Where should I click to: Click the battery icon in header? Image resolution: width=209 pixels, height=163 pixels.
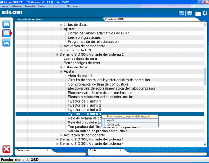[198, 14]
